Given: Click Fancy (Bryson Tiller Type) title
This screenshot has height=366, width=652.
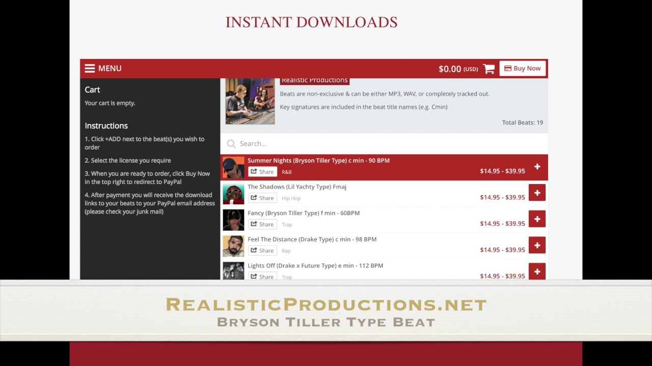Looking at the screenshot, I should point(304,213).
